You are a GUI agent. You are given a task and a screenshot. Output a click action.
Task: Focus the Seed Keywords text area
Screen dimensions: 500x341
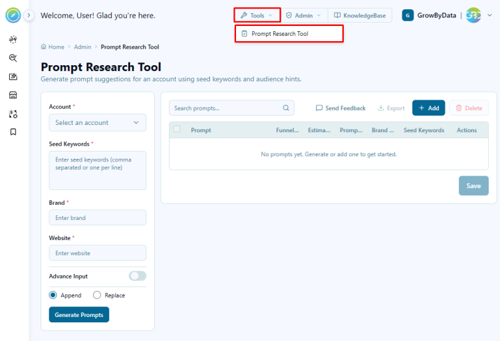98,170
